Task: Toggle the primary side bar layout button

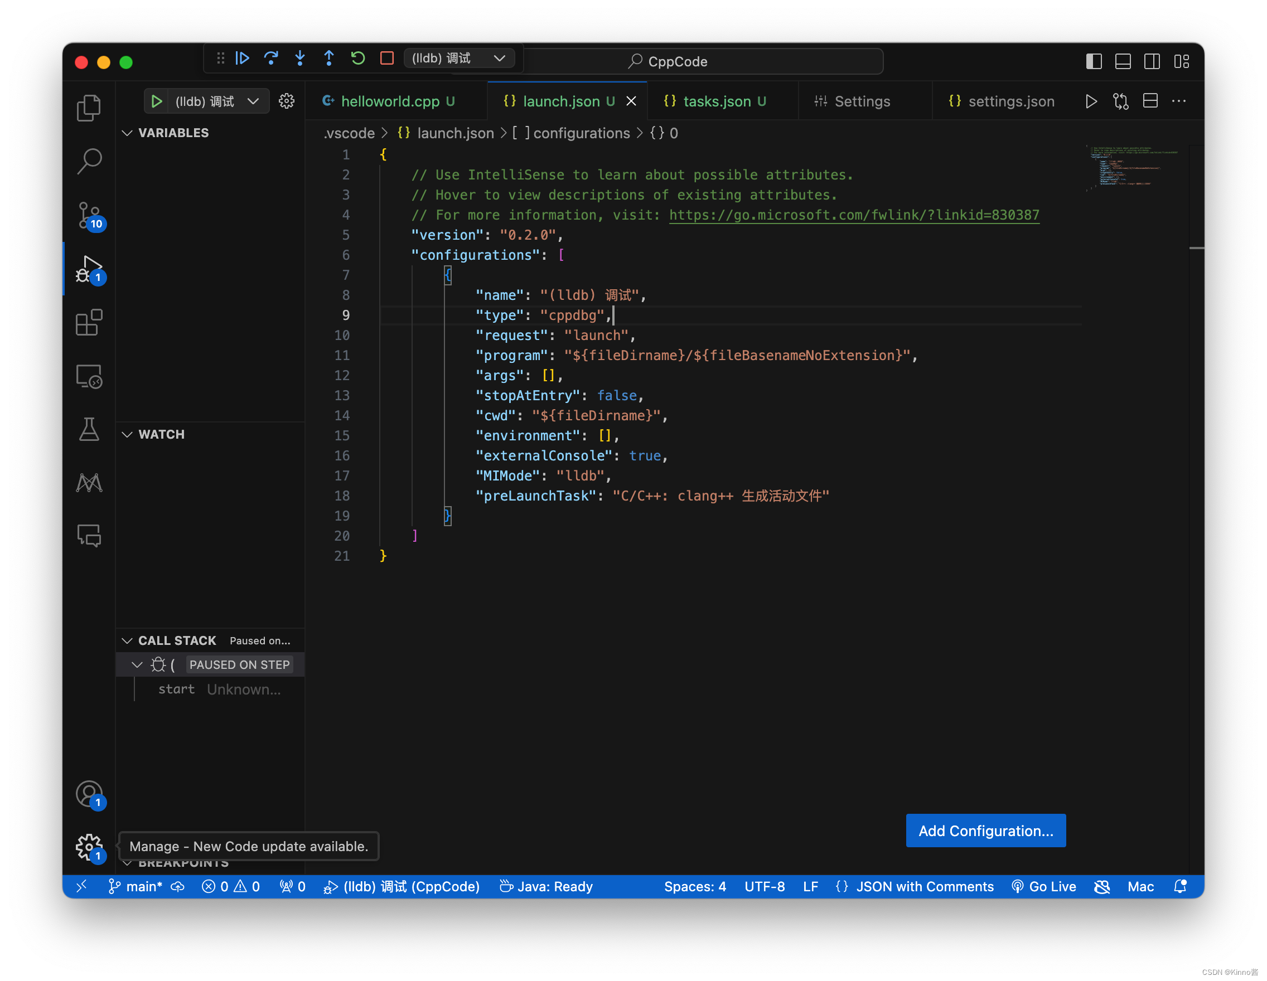Action: pyautogui.click(x=1094, y=61)
